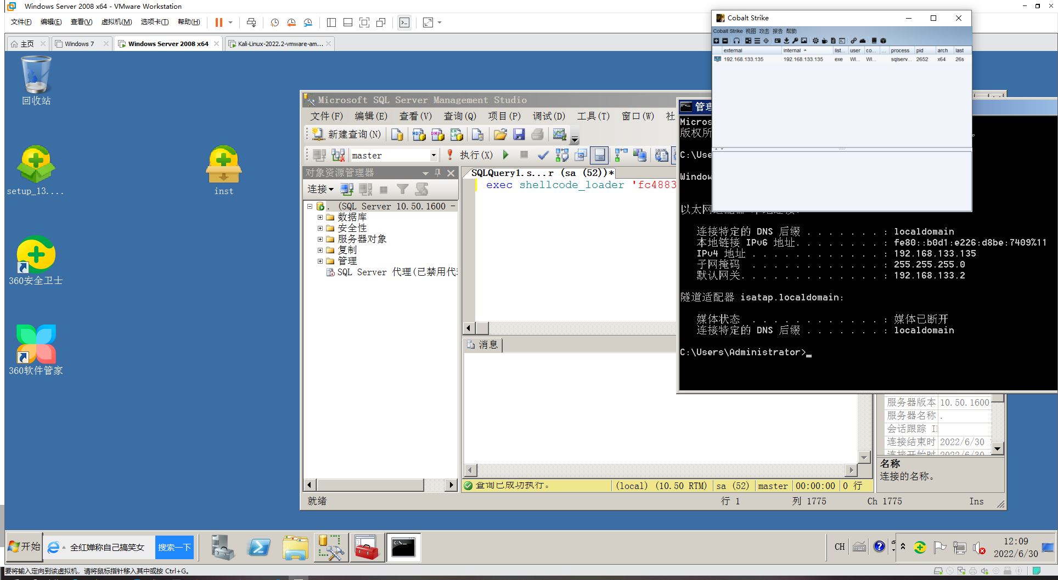Image resolution: width=1058 pixels, height=580 pixels.
Task: Click the MDX query icon in SSMS toolbar
Action: coord(419,134)
